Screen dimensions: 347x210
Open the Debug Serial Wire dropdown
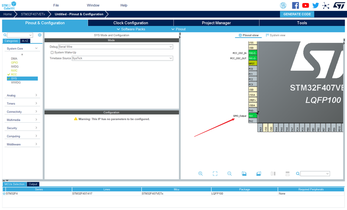(115, 47)
